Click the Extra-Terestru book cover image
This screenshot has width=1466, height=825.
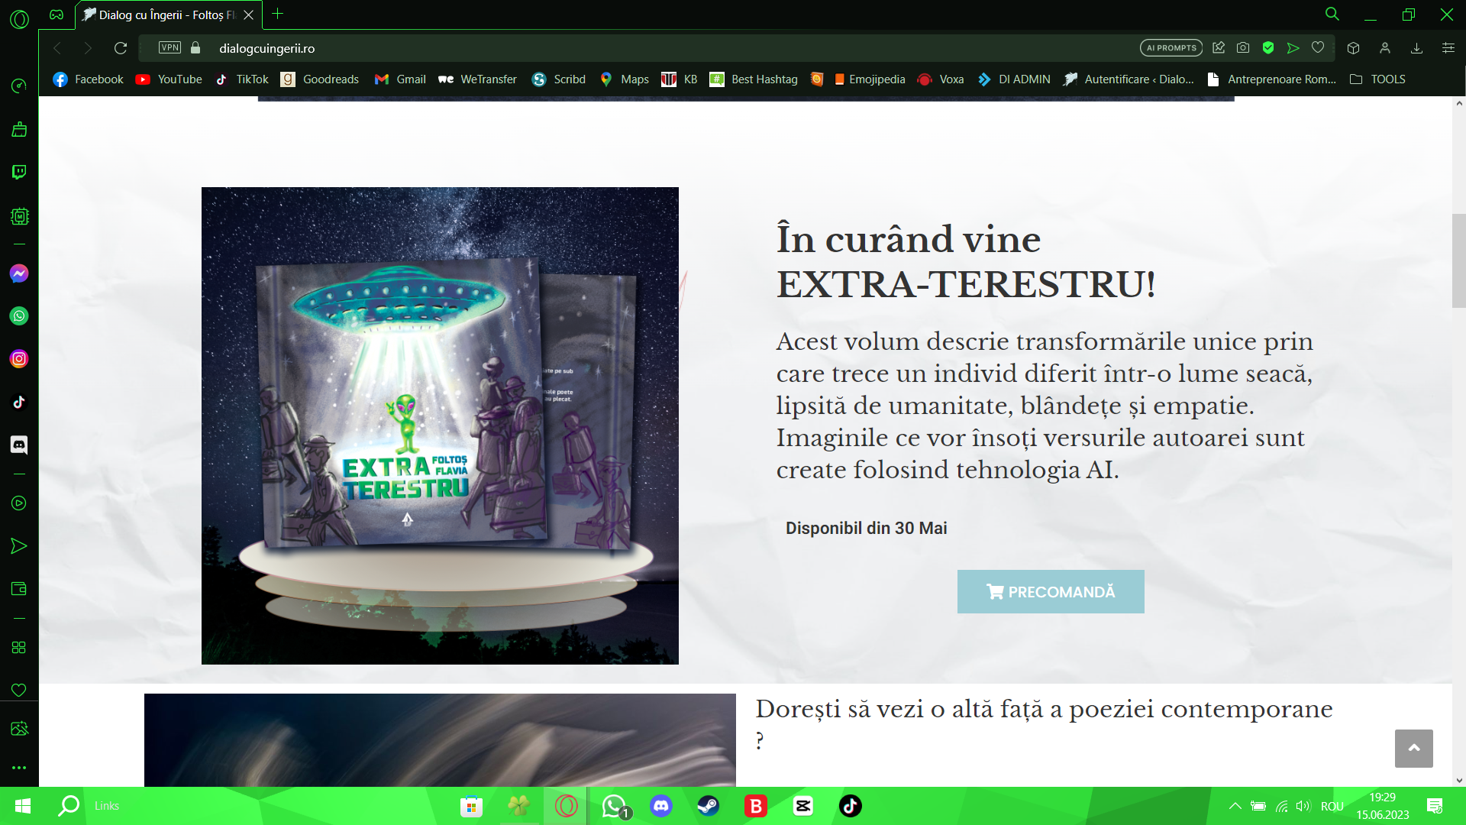[440, 425]
